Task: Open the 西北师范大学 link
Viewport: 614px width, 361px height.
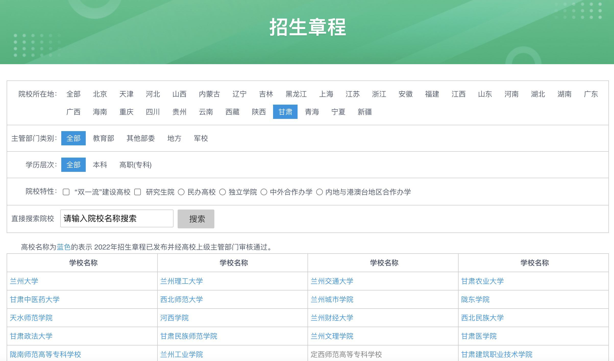Action: click(181, 299)
